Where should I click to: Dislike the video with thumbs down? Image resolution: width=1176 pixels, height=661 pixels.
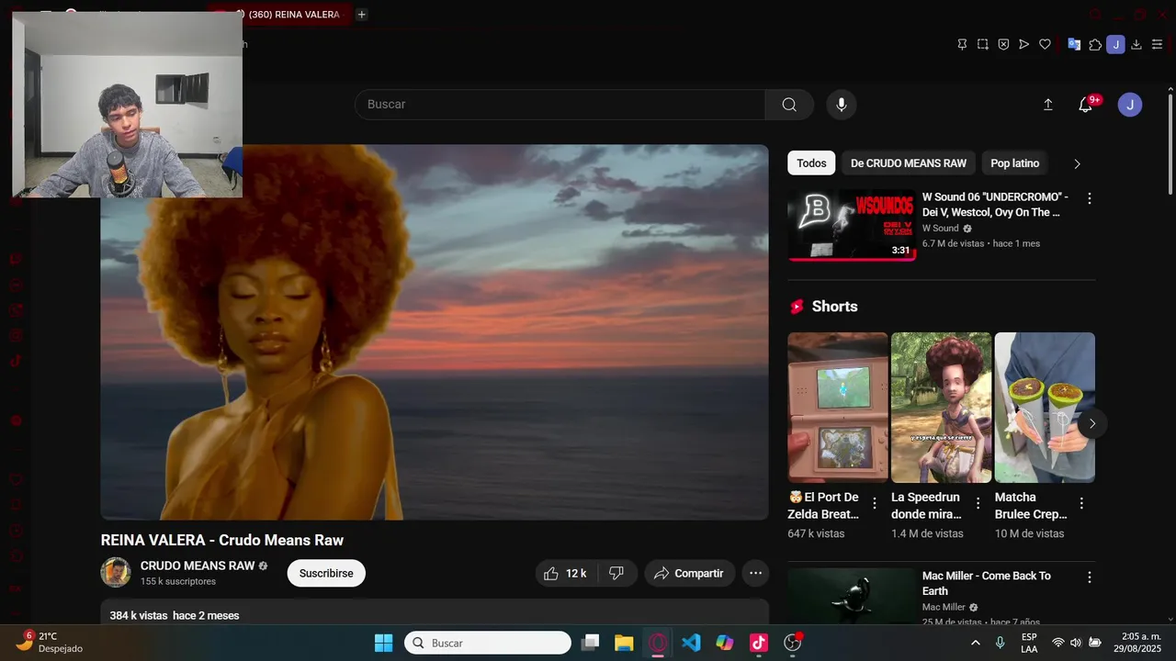tap(616, 573)
